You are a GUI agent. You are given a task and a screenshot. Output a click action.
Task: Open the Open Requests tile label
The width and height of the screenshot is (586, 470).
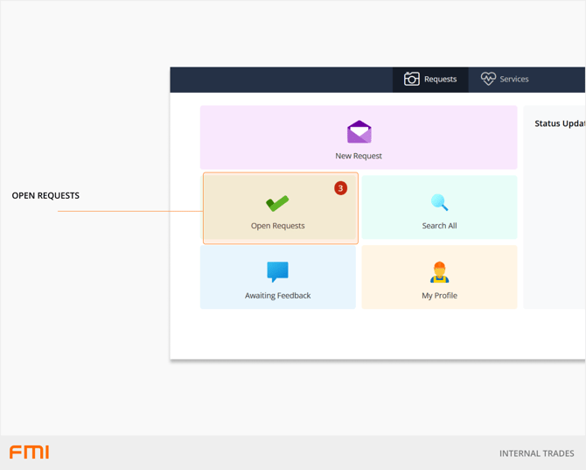click(277, 226)
